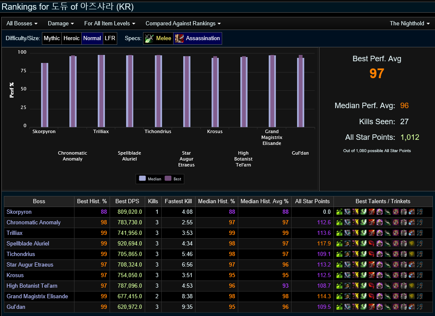Open the Chronomatic Anomaly link
The width and height of the screenshot is (435, 316).
33,222
